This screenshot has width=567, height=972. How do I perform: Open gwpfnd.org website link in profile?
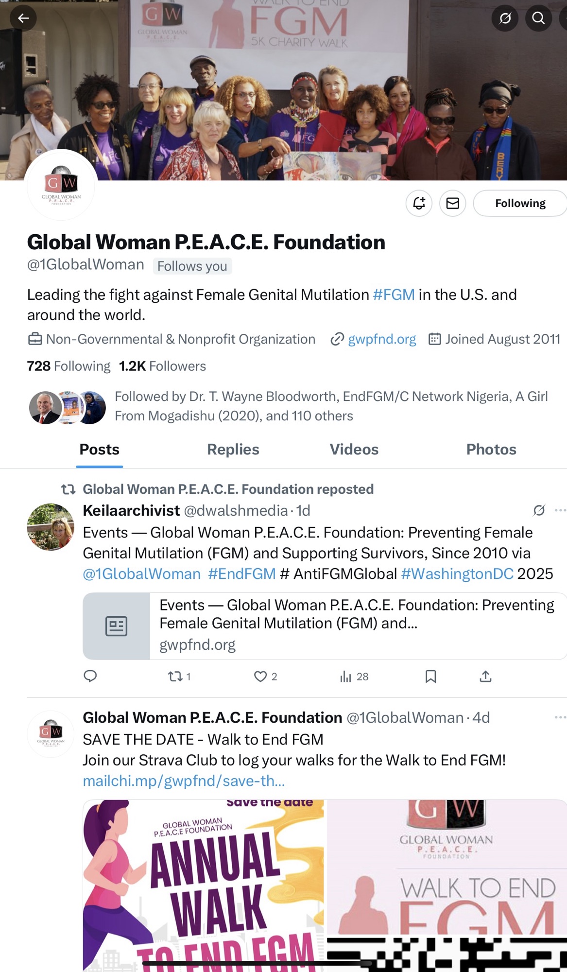(382, 339)
